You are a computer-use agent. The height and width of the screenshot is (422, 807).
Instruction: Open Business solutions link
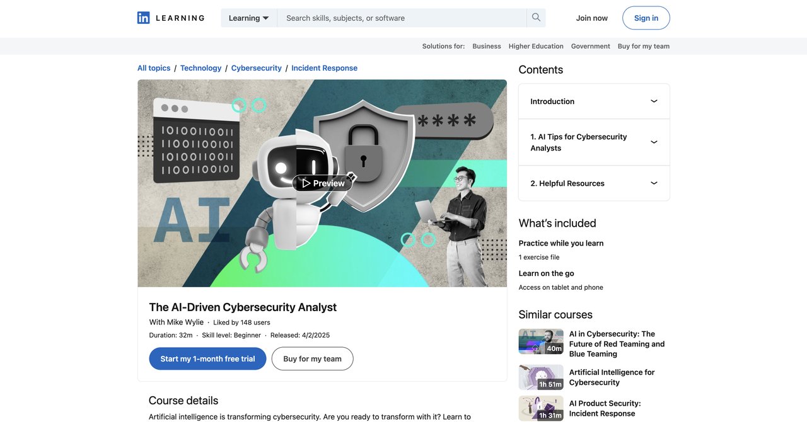(x=487, y=46)
